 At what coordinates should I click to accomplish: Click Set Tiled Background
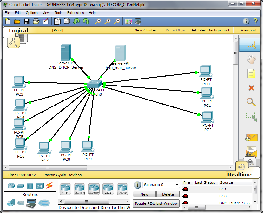[209, 30]
